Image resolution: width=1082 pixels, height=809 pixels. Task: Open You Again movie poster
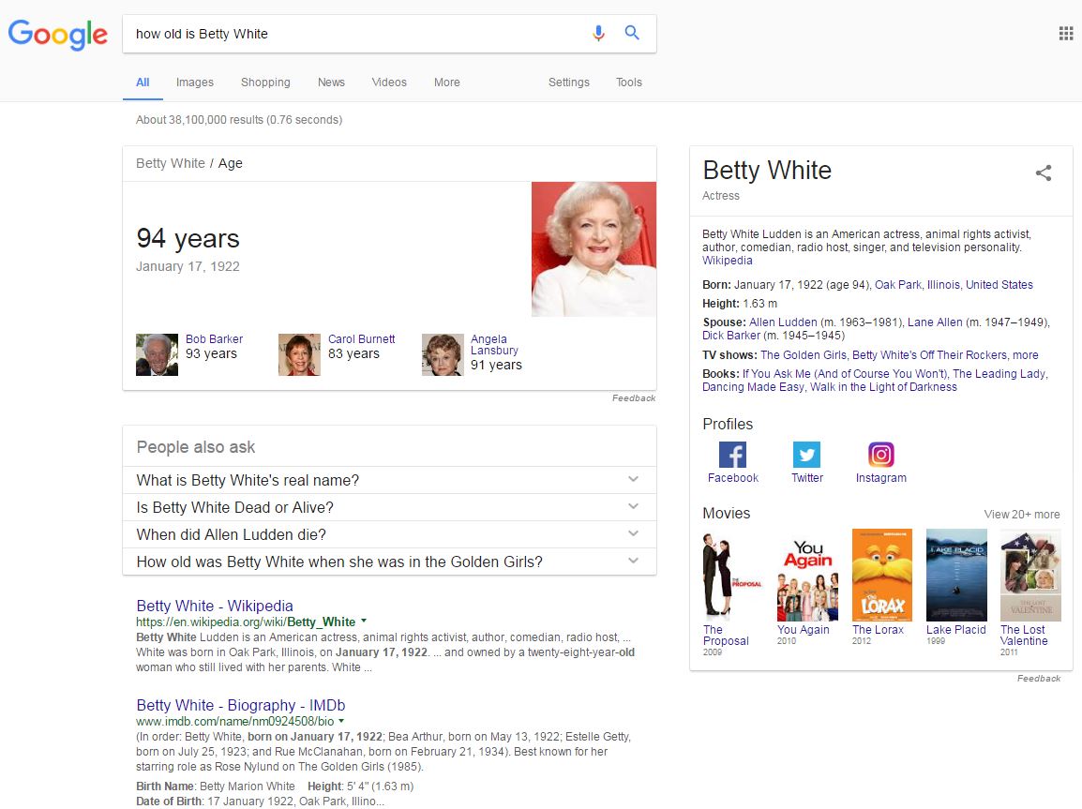coord(807,576)
